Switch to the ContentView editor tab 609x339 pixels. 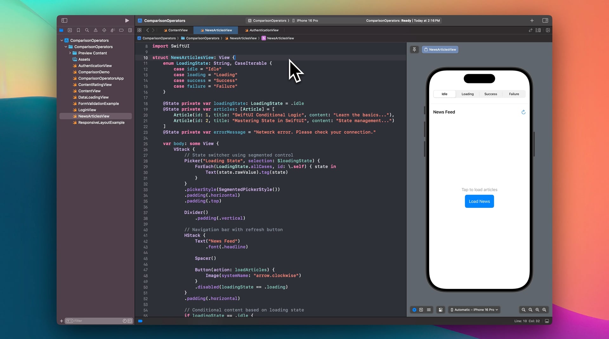click(x=176, y=30)
